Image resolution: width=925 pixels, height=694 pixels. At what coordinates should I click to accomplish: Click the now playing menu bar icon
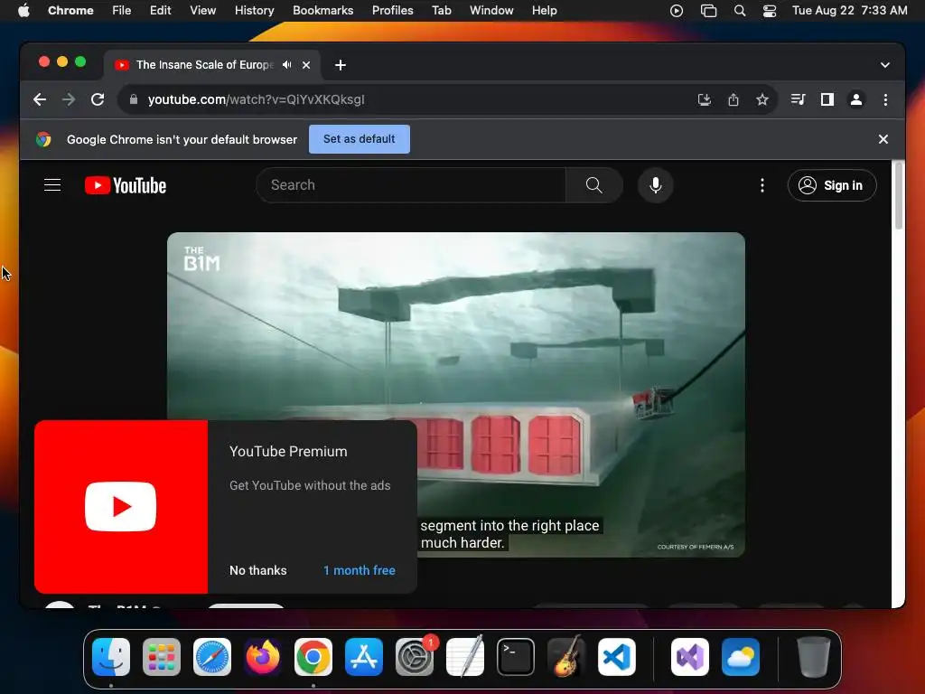[x=677, y=11]
